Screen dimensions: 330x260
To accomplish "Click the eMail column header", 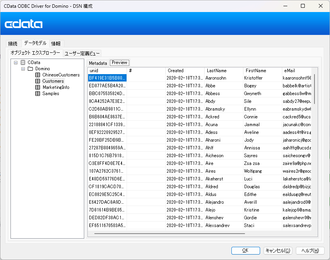I will pos(297,71).
